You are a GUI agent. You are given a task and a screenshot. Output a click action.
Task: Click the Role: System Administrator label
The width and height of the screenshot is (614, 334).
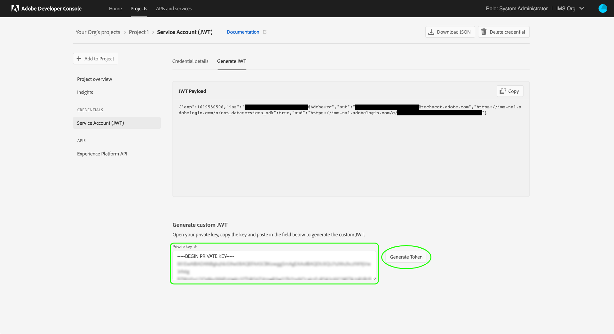point(517,9)
